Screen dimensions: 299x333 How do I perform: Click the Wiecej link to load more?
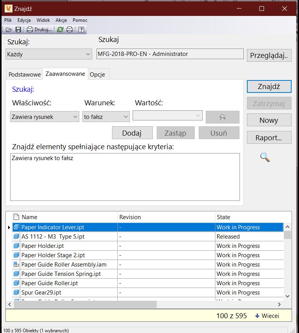pos(267,316)
